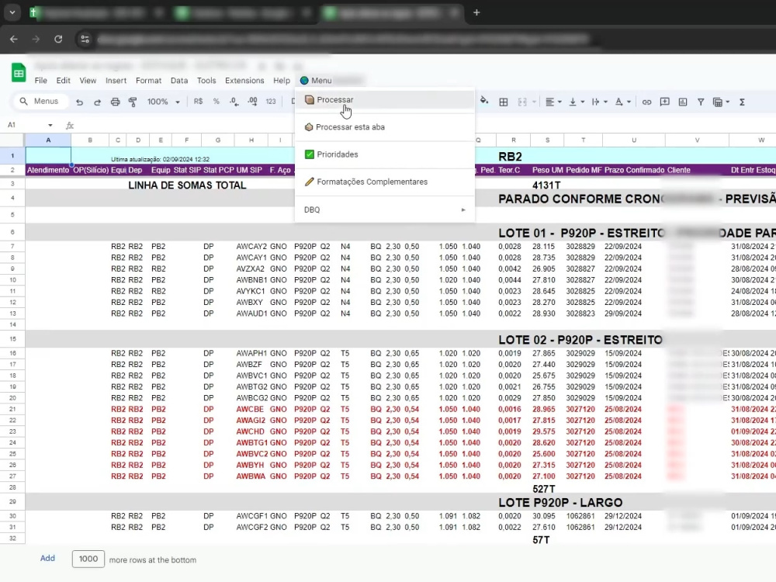
Task: Click the '4131T' total cell
Action: (x=546, y=185)
